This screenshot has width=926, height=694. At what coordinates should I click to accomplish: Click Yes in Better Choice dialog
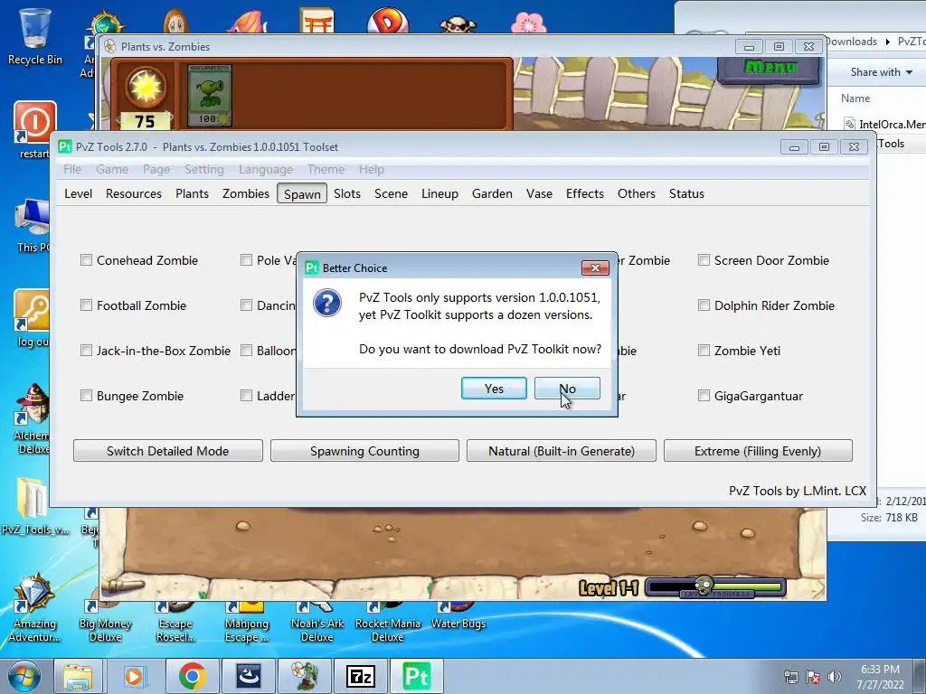pos(494,389)
